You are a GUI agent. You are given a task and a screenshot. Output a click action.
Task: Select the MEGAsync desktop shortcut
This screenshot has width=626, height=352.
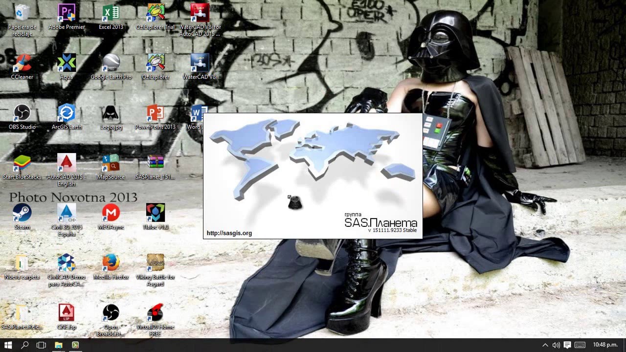pyautogui.click(x=111, y=217)
